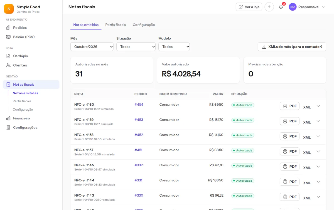This screenshot has width=334, height=210.
Task: Open the Mês dropdown showing Outubro/2026
Action: point(92,47)
